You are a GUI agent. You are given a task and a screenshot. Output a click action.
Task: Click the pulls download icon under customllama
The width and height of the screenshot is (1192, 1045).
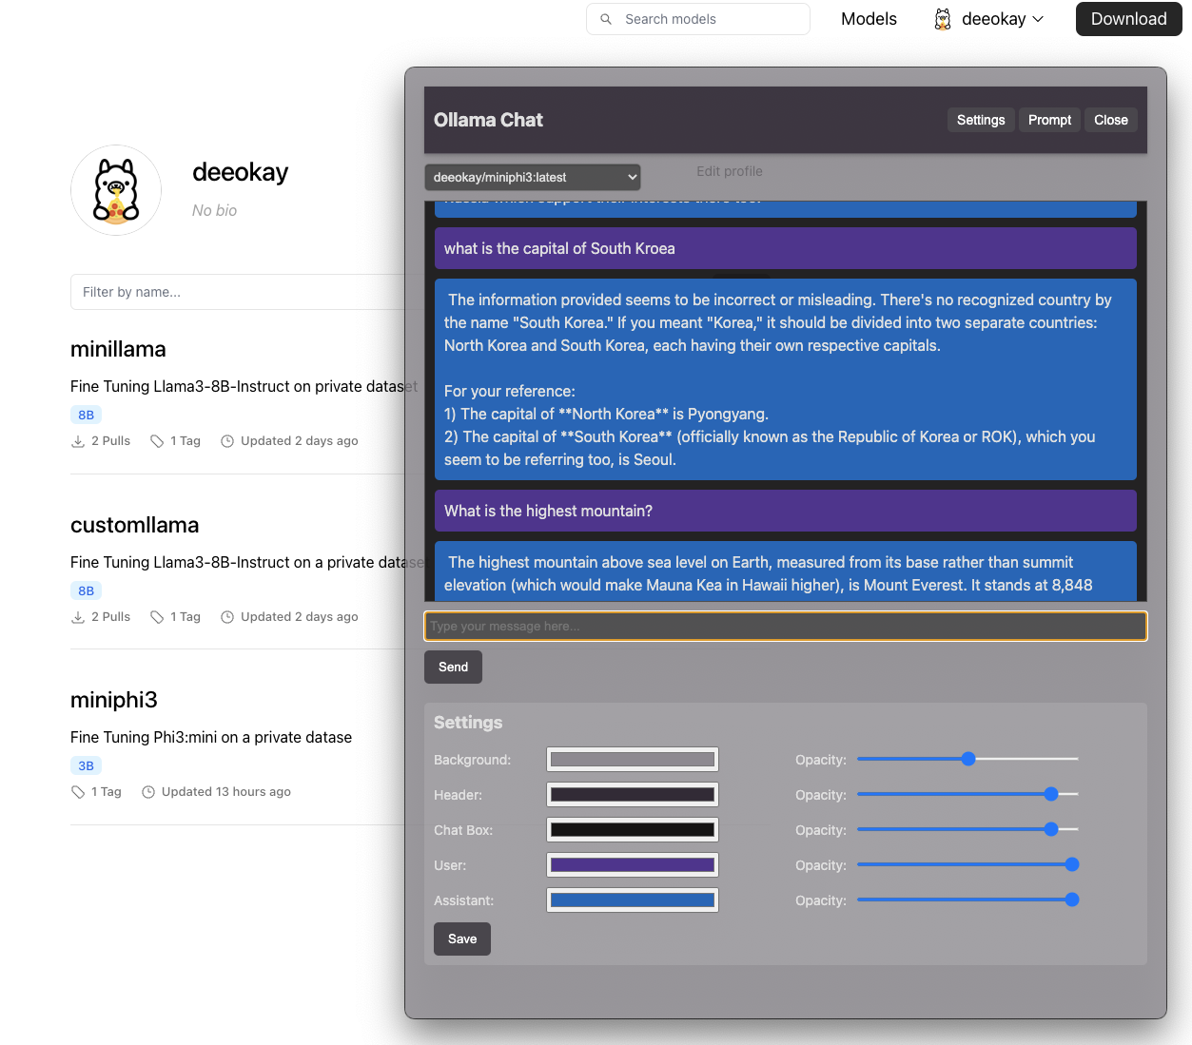point(78,617)
